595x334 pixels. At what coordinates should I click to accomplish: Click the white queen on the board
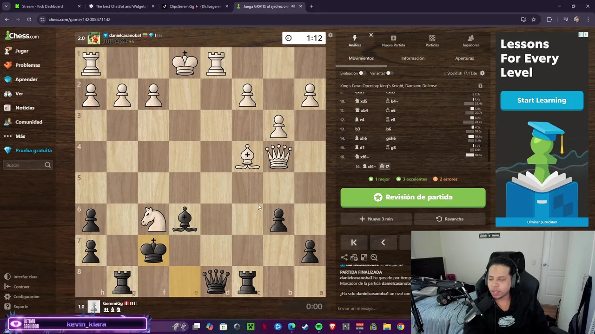(278, 156)
